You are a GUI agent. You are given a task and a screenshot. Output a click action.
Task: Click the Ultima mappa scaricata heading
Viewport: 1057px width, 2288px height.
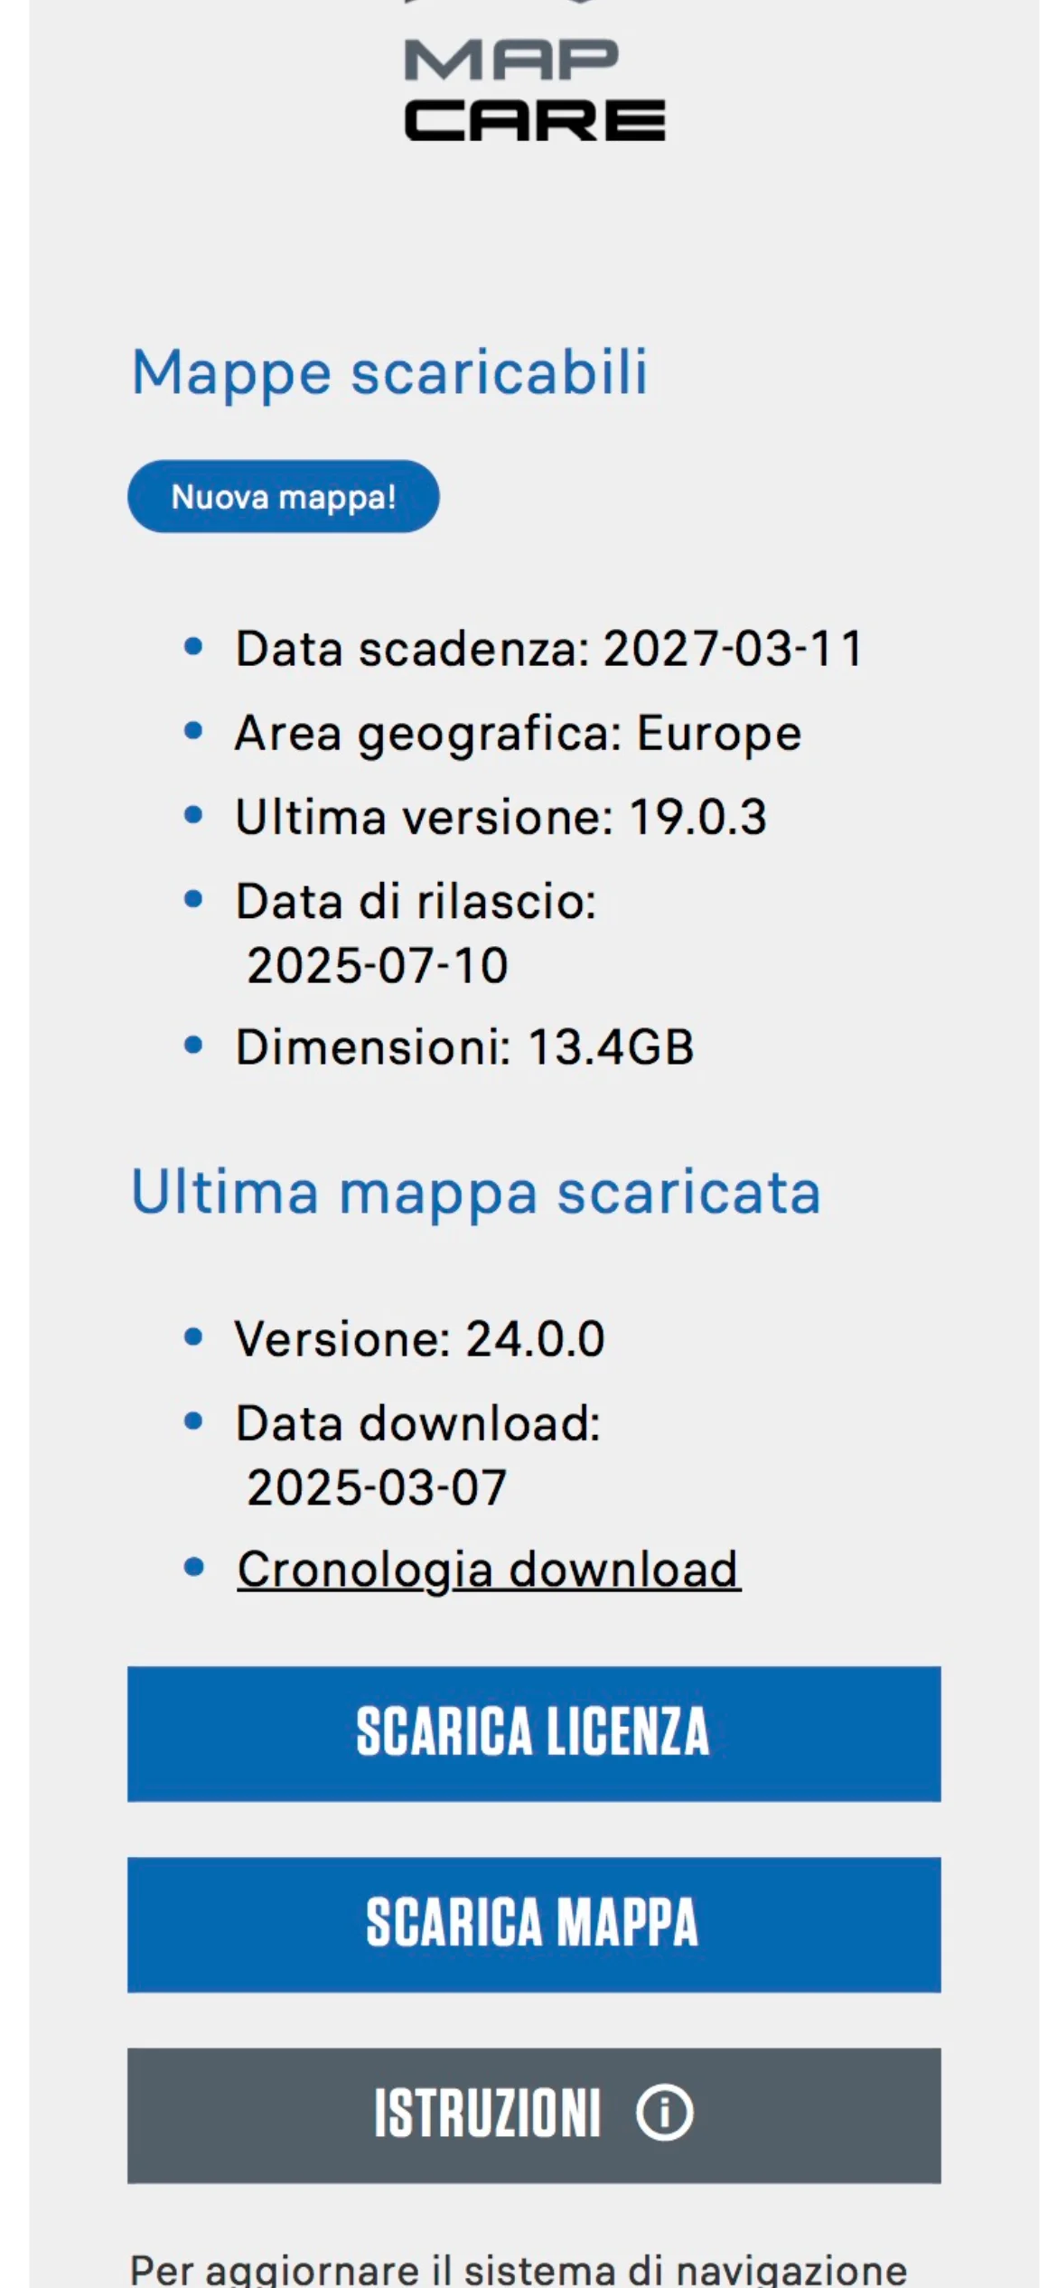[x=476, y=1193]
